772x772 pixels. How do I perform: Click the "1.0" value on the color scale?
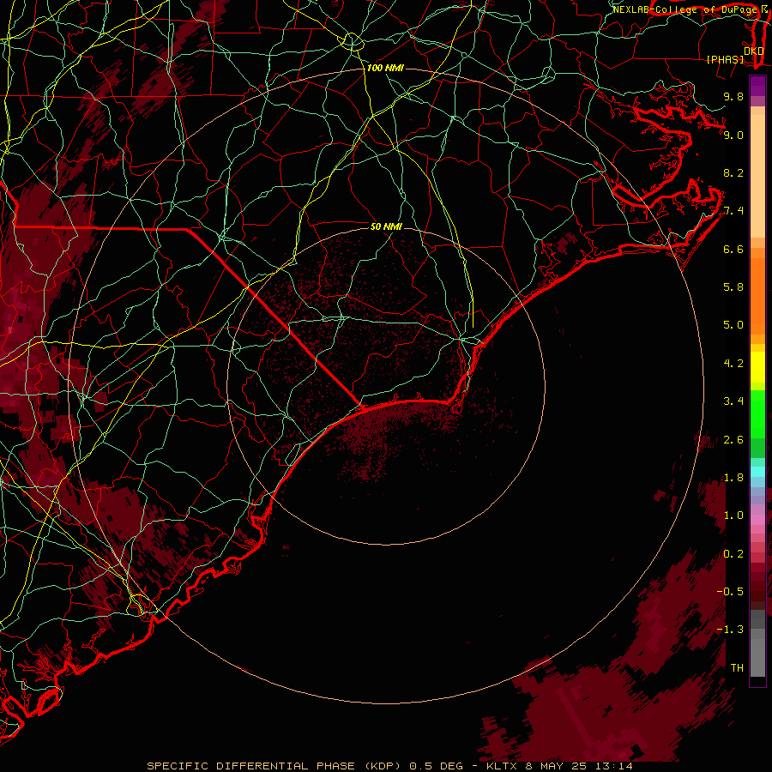733,516
